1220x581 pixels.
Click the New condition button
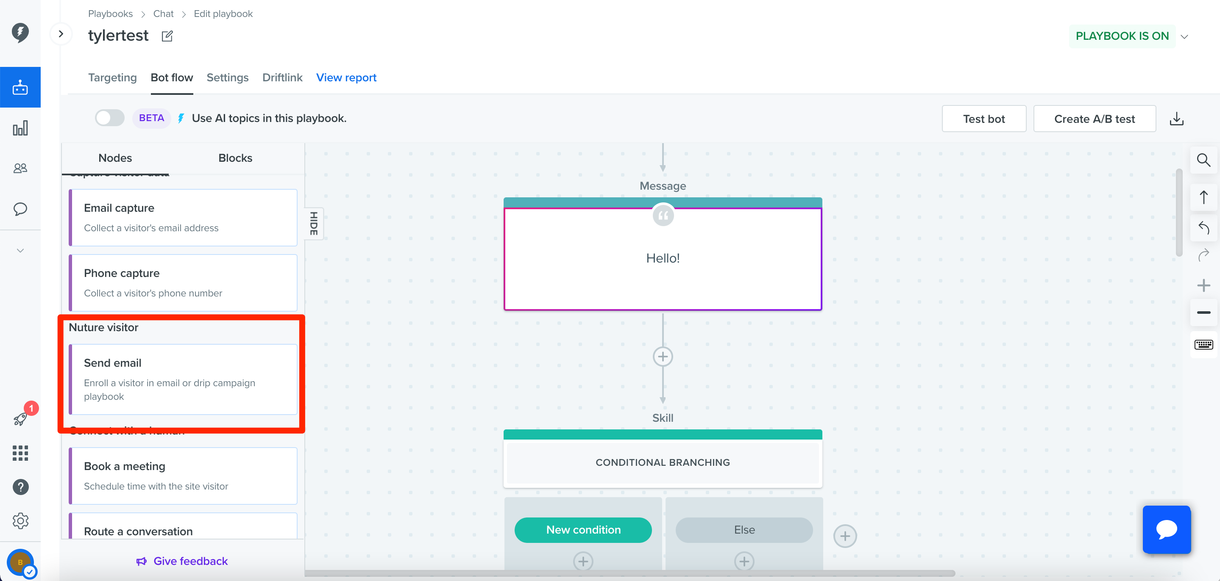(583, 530)
